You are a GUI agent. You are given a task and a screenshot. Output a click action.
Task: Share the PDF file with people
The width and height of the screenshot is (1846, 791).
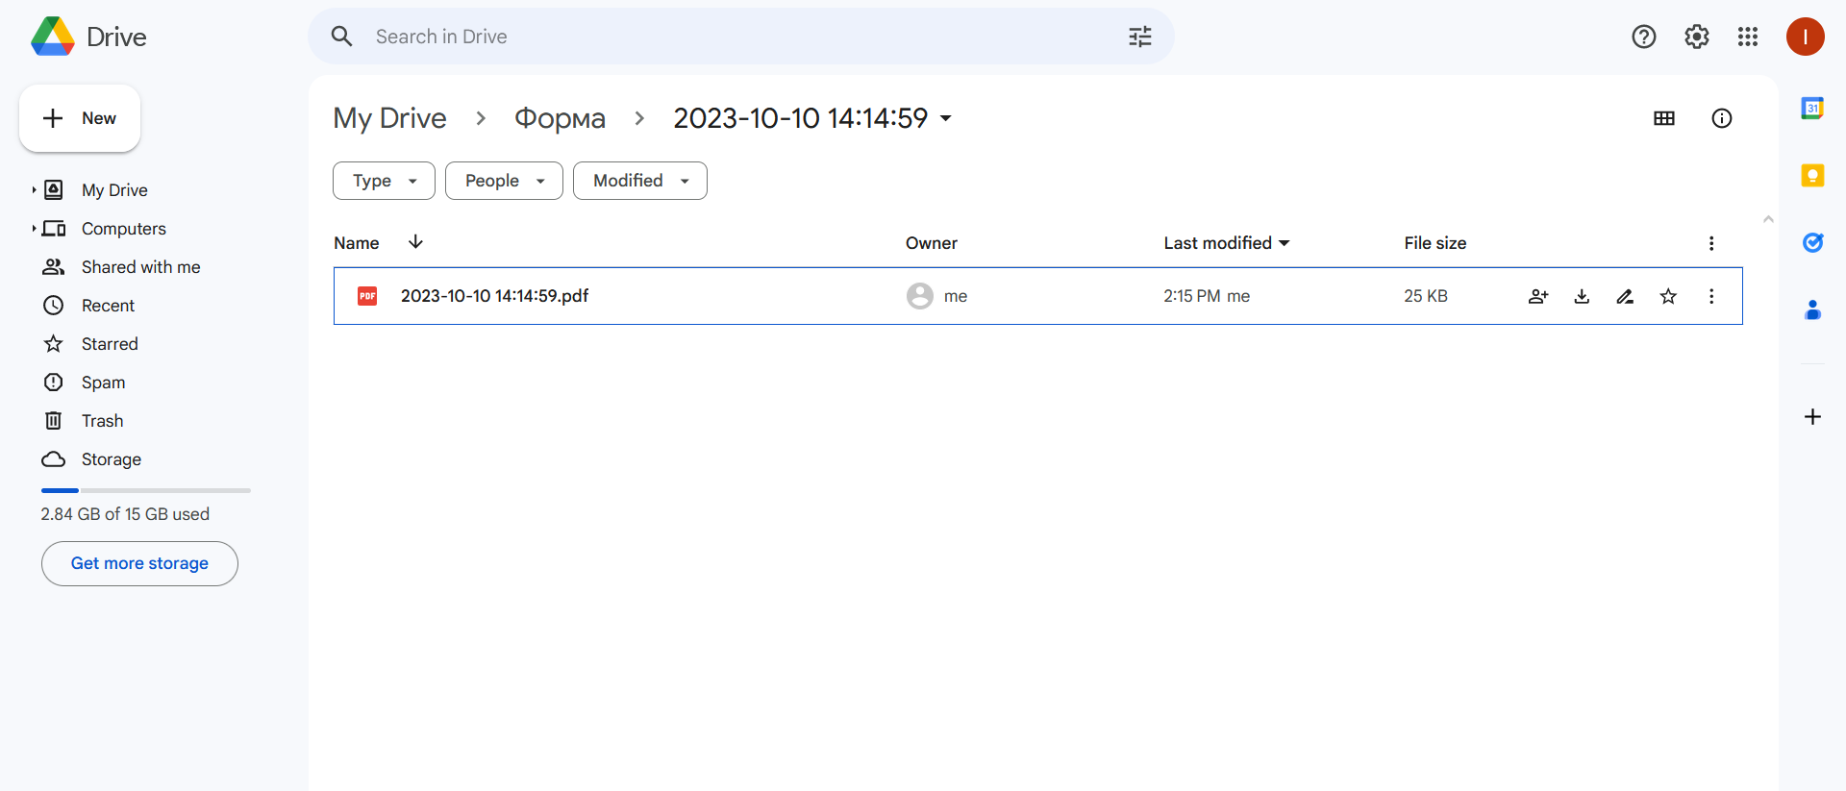tap(1538, 296)
